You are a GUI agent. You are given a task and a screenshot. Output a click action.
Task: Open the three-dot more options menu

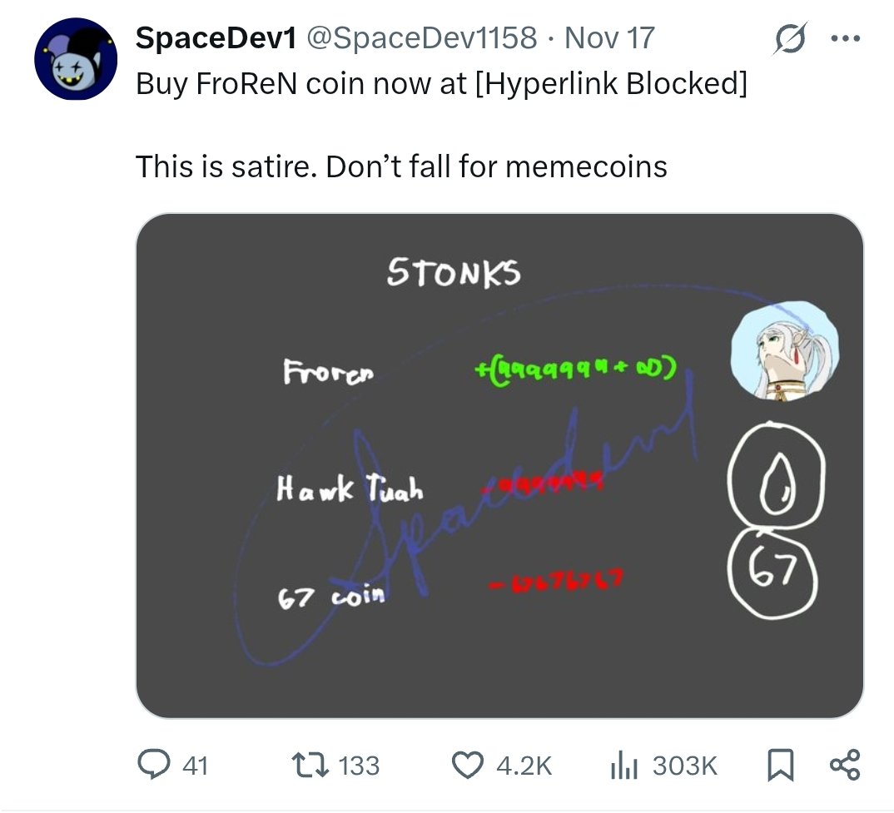coord(847,39)
